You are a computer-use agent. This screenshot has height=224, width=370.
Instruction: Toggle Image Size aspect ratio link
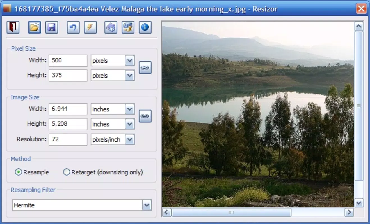[x=145, y=116]
